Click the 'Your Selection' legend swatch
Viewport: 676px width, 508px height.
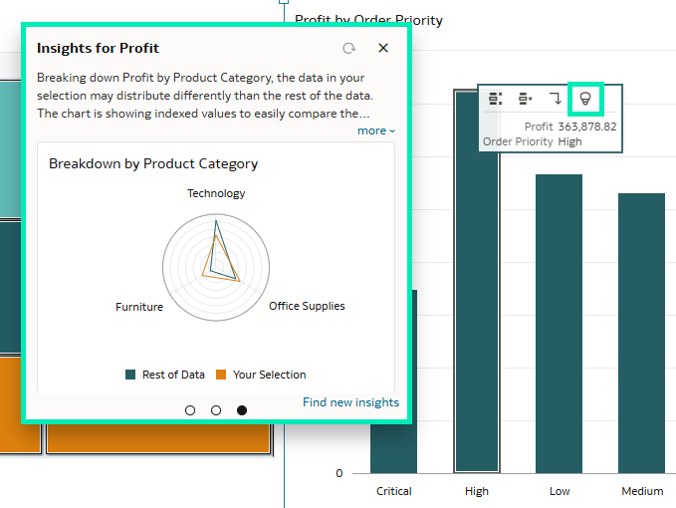pyautogui.click(x=222, y=375)
